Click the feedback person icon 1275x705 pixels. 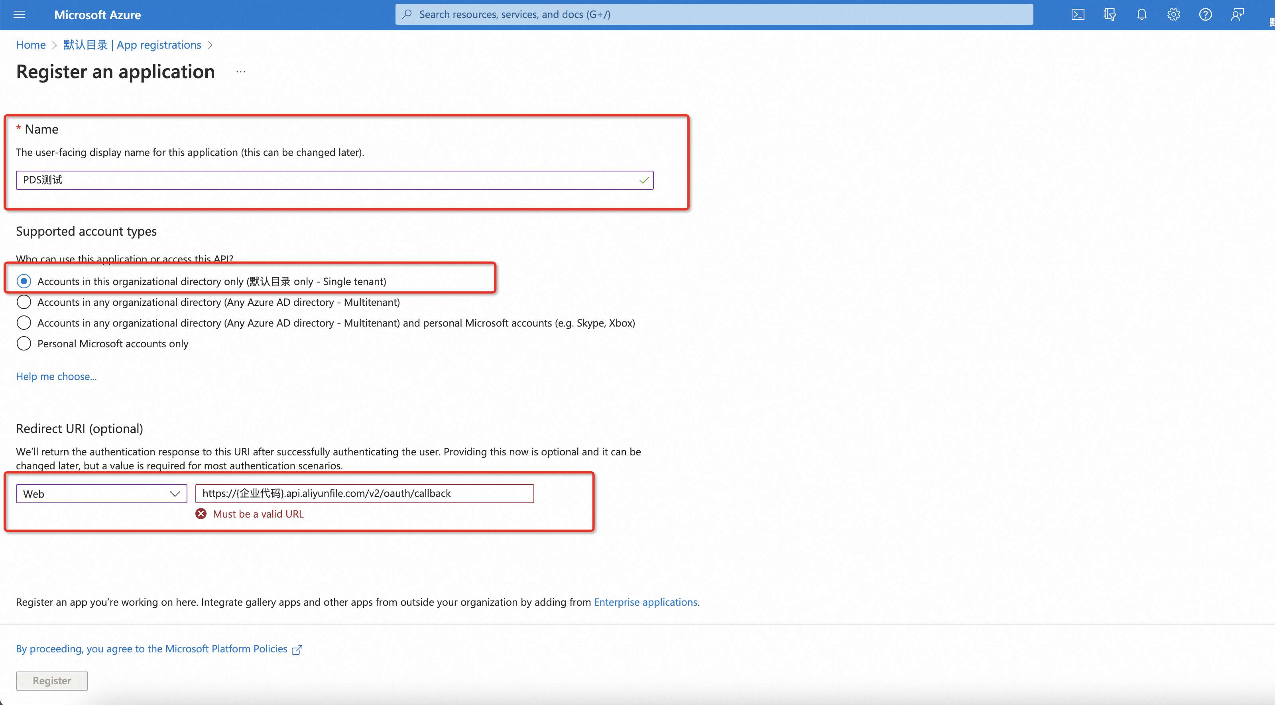coord(1237,14)
